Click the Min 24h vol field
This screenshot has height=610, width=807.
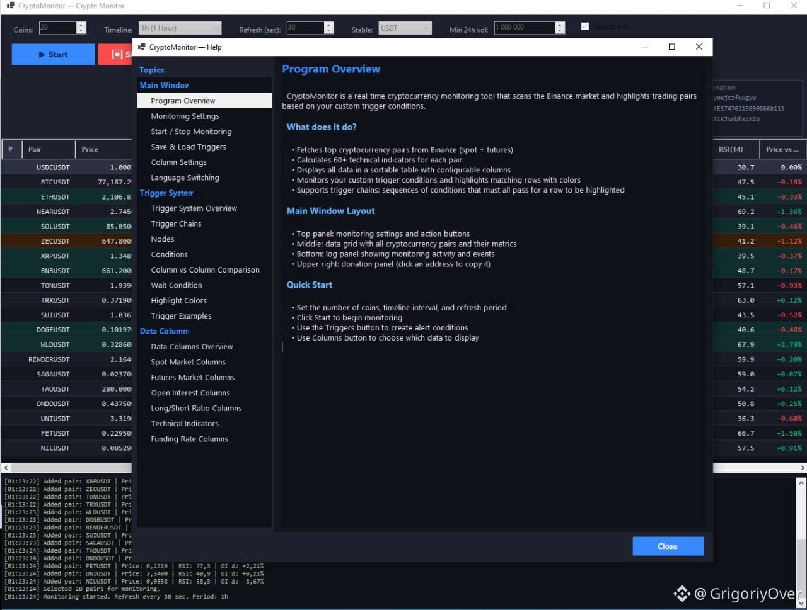pos(525,28)
